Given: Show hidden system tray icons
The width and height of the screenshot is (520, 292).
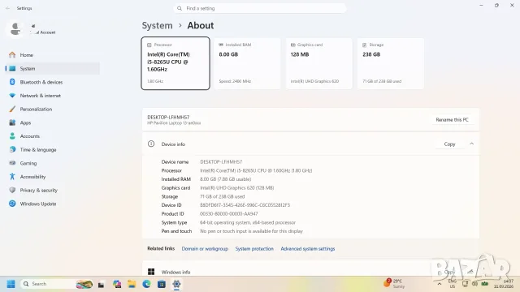Looking at the screenshot, I should [440, 284].
